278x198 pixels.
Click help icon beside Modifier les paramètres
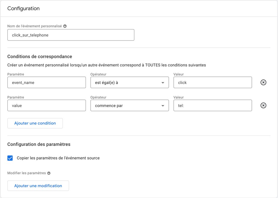(49, 173)
